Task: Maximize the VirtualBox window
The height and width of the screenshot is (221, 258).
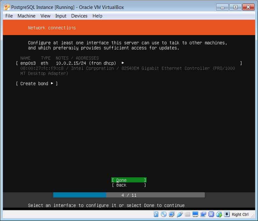Action: [x=235, y=7]
